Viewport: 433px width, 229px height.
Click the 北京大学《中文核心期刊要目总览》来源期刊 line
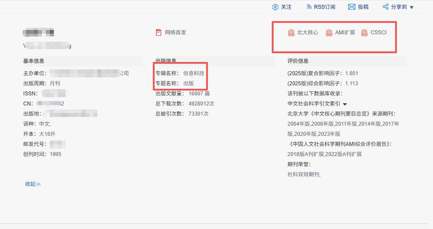[341, 113]
